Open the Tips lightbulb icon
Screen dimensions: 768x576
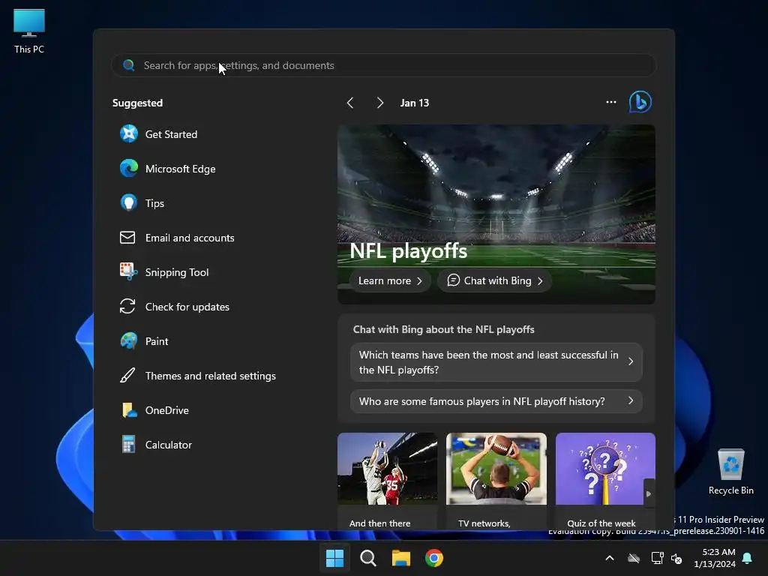129,202
